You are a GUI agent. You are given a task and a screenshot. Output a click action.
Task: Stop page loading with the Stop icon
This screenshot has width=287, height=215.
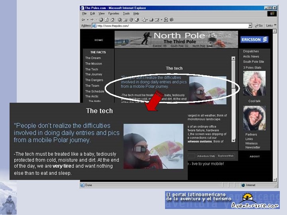coord(101,20)
